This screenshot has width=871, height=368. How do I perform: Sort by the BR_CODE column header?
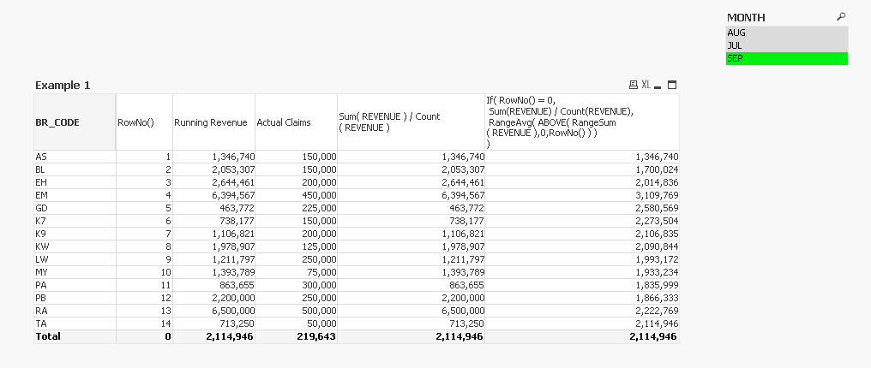(x=75, y=122)
